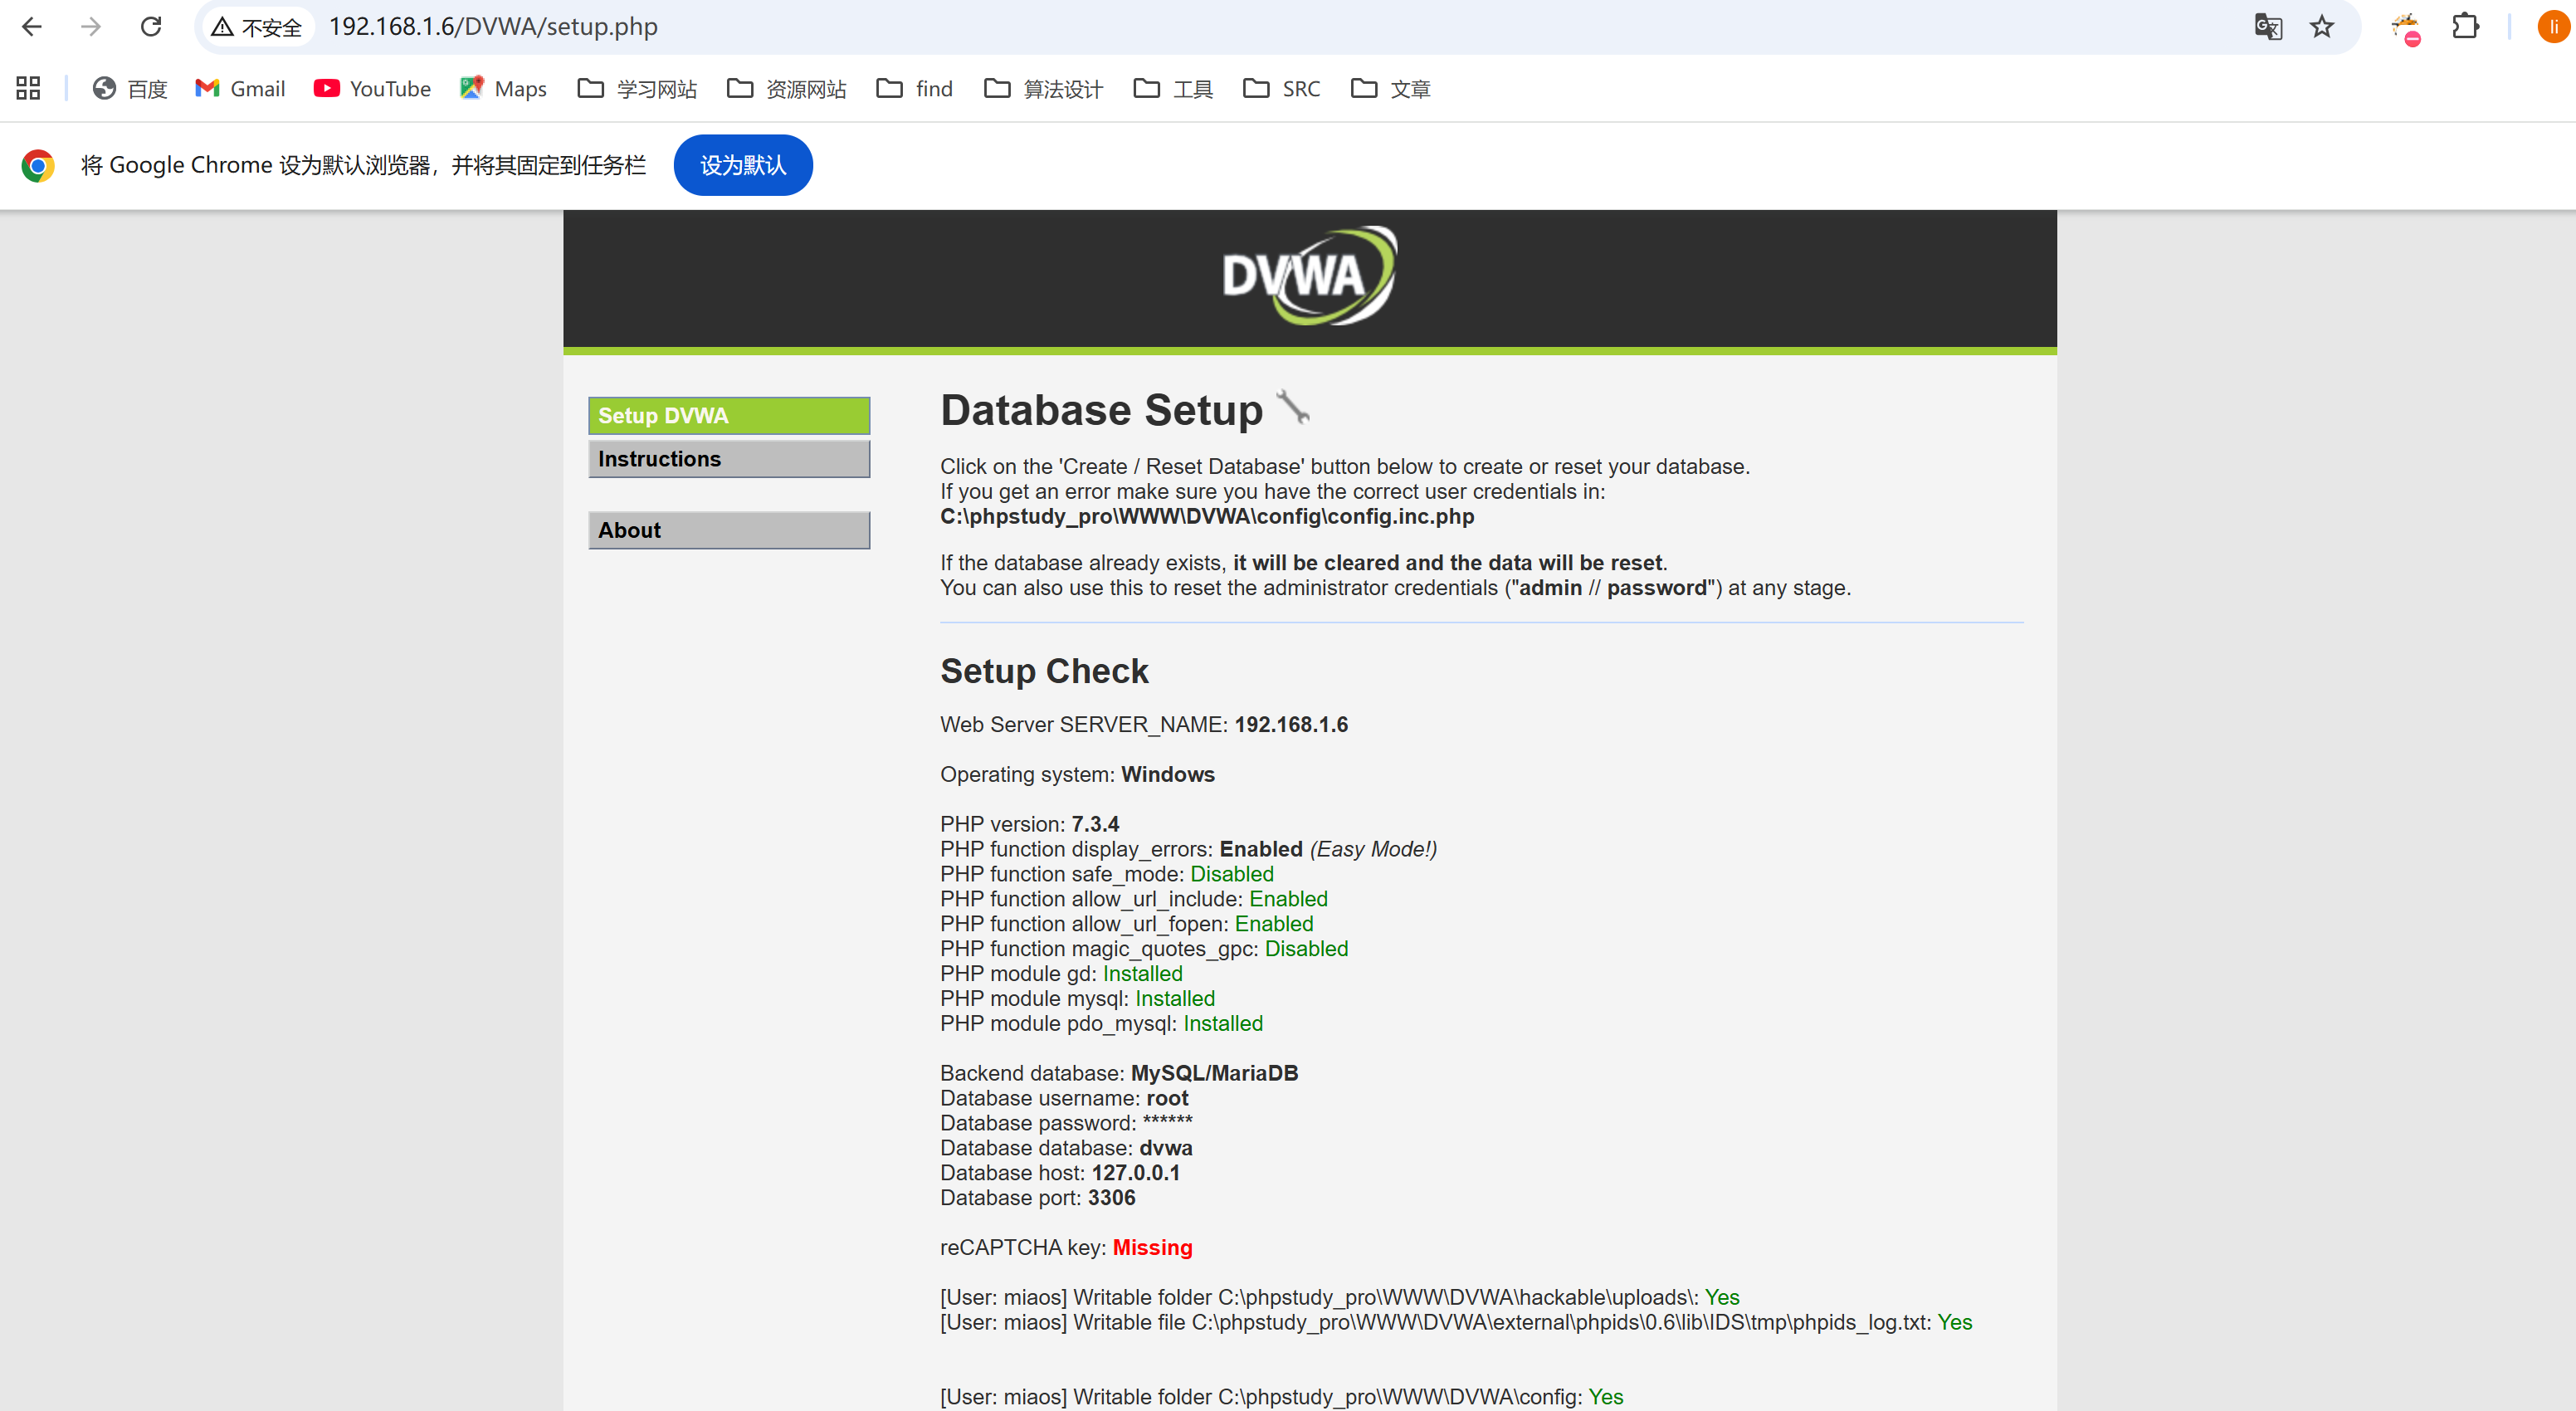
Task: Click the 不安全 site security indicator
Action: coord(257,27)
